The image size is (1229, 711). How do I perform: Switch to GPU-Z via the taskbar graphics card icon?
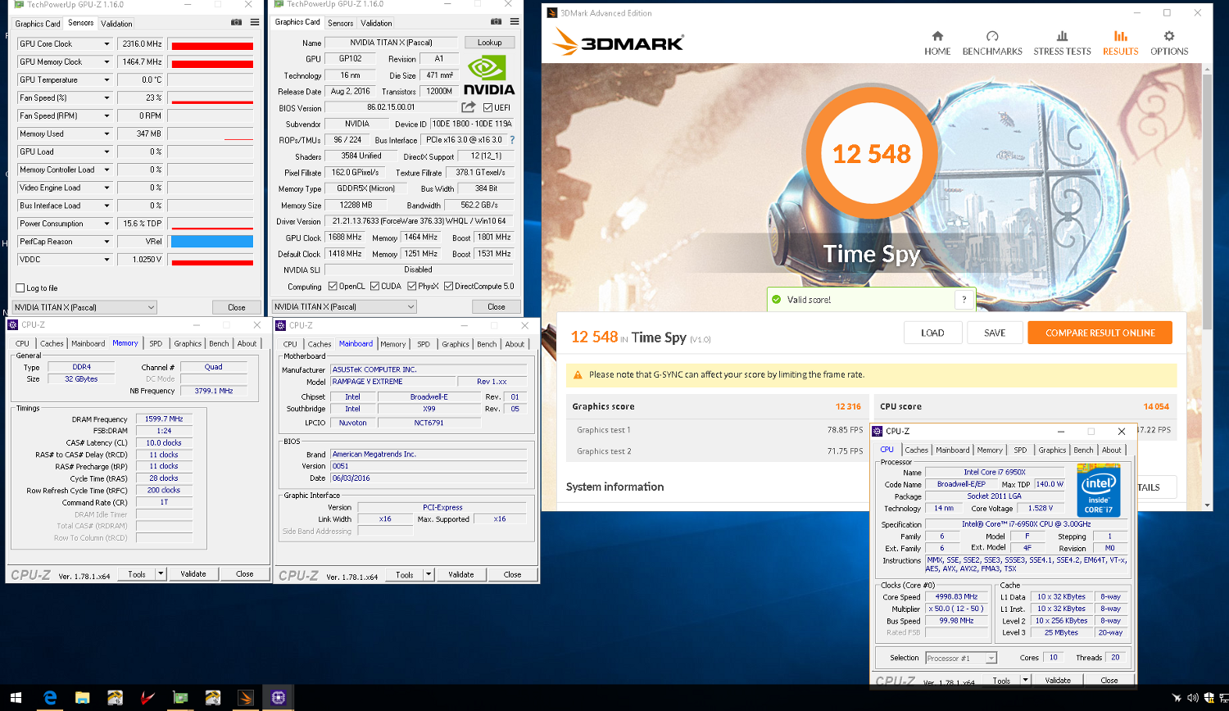tap(180, 698)
